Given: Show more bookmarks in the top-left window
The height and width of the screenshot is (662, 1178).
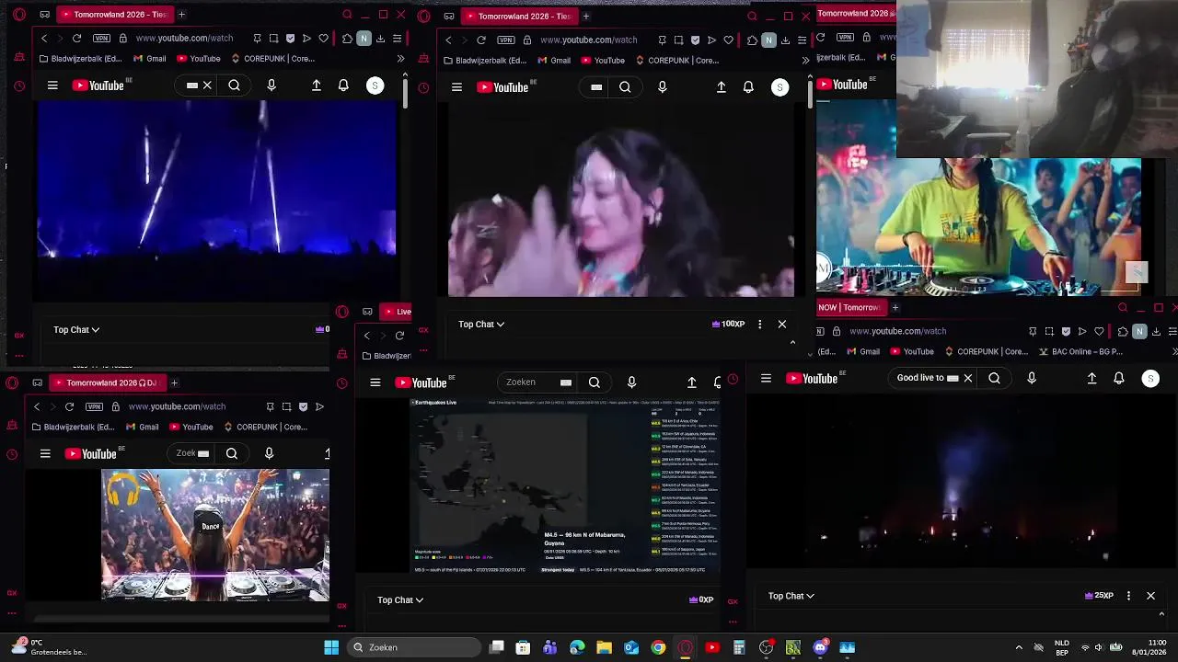Looking at the screenshot, I should [x=400, y=59].
